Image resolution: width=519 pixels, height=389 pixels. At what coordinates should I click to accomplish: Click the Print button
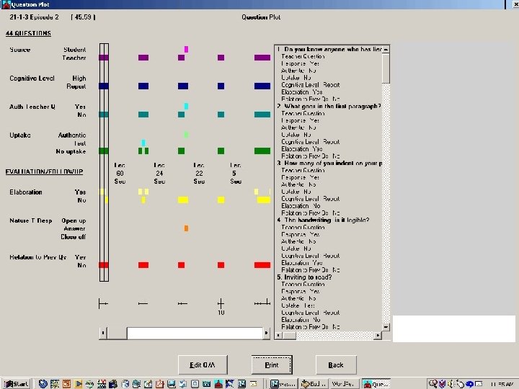coord(272,365)
